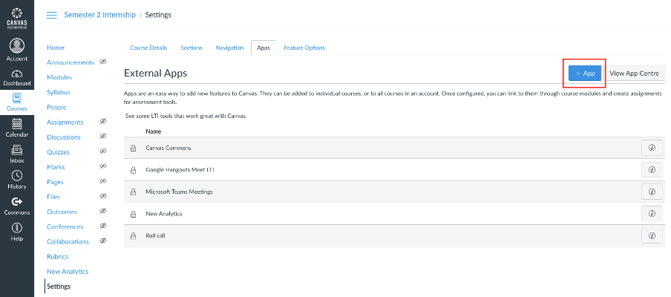Open the Semester 2 Internship breadcrumb link

click(x=100, y=15)
